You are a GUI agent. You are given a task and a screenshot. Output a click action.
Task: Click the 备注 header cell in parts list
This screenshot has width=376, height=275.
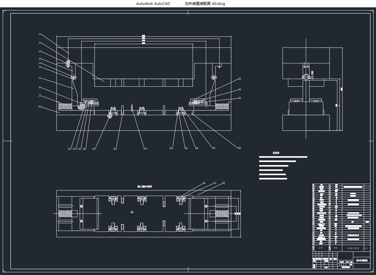click(366, 248)
